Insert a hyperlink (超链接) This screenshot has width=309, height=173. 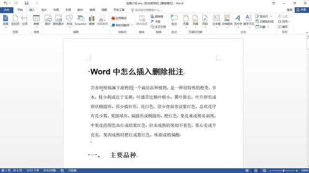157,16
